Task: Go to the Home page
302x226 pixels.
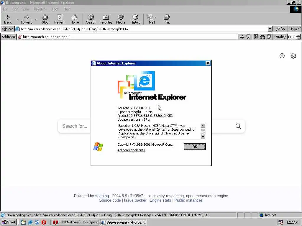Action: coord(75,19)
